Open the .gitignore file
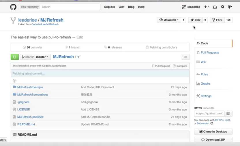 [23, 102]
